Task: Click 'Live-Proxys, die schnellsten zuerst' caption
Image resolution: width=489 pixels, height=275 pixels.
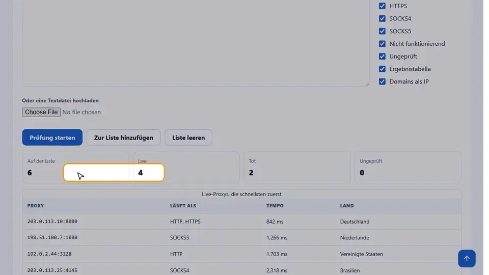Action: pos(241,194)
